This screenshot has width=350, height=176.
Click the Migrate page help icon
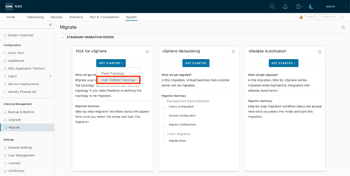coord(343,28)
